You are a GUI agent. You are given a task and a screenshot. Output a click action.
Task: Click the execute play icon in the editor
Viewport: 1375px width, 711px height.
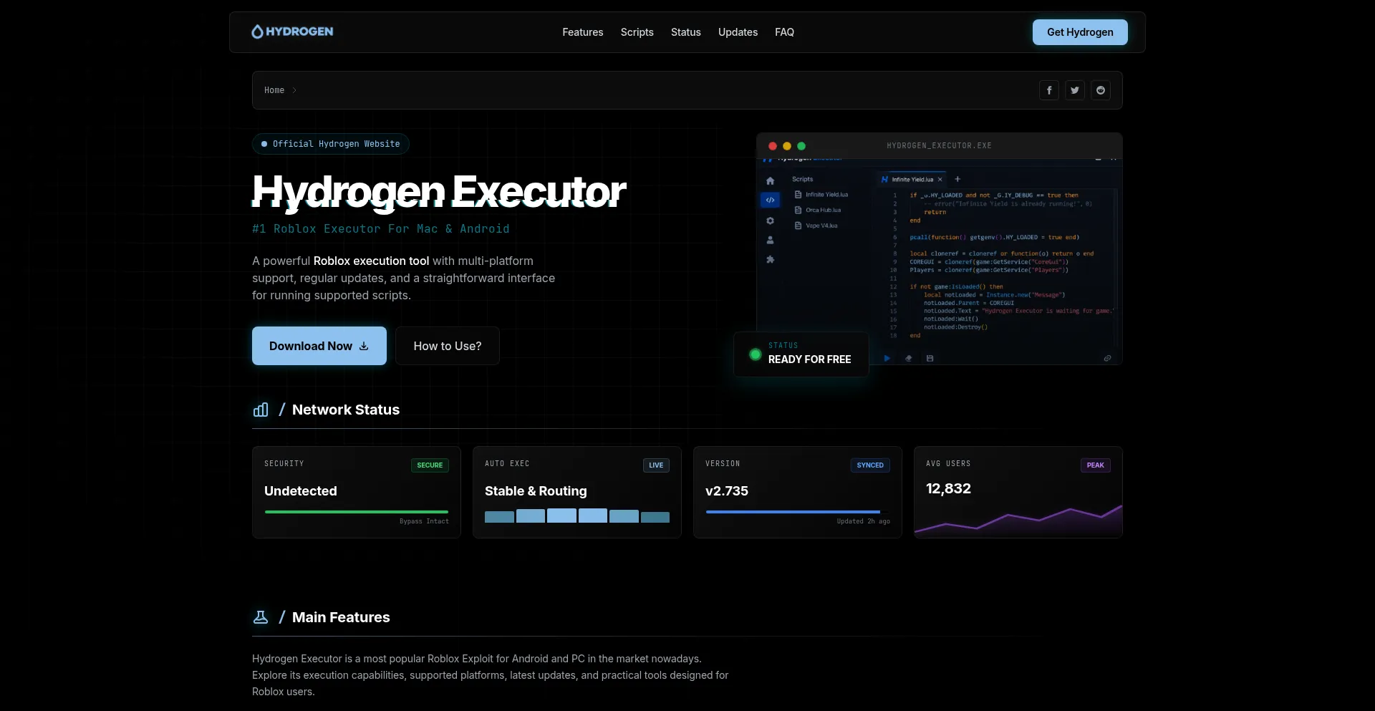(887, 358)
